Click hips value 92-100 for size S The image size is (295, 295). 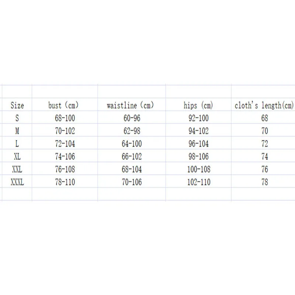point(198,118)
